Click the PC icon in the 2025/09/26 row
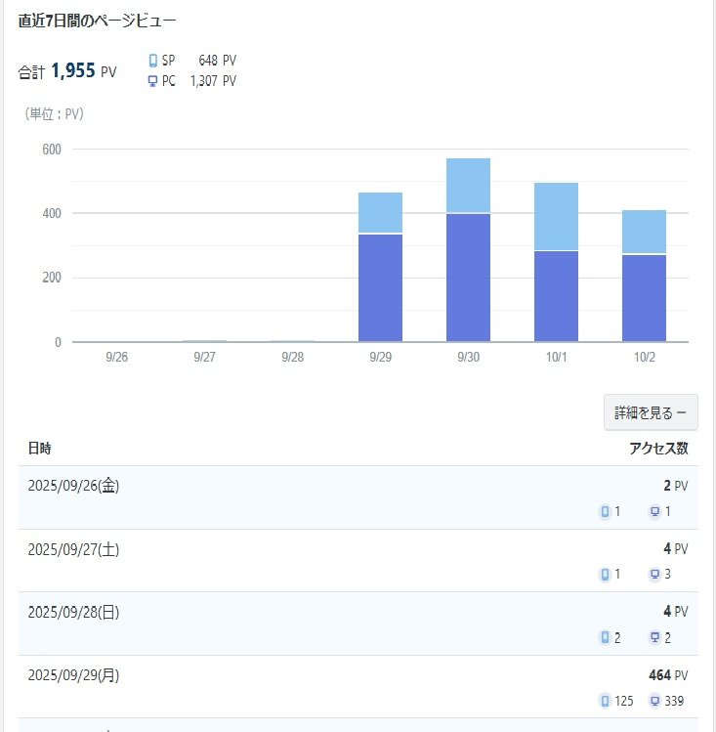This screenshot has height=732, width=716. pos(654,511)
